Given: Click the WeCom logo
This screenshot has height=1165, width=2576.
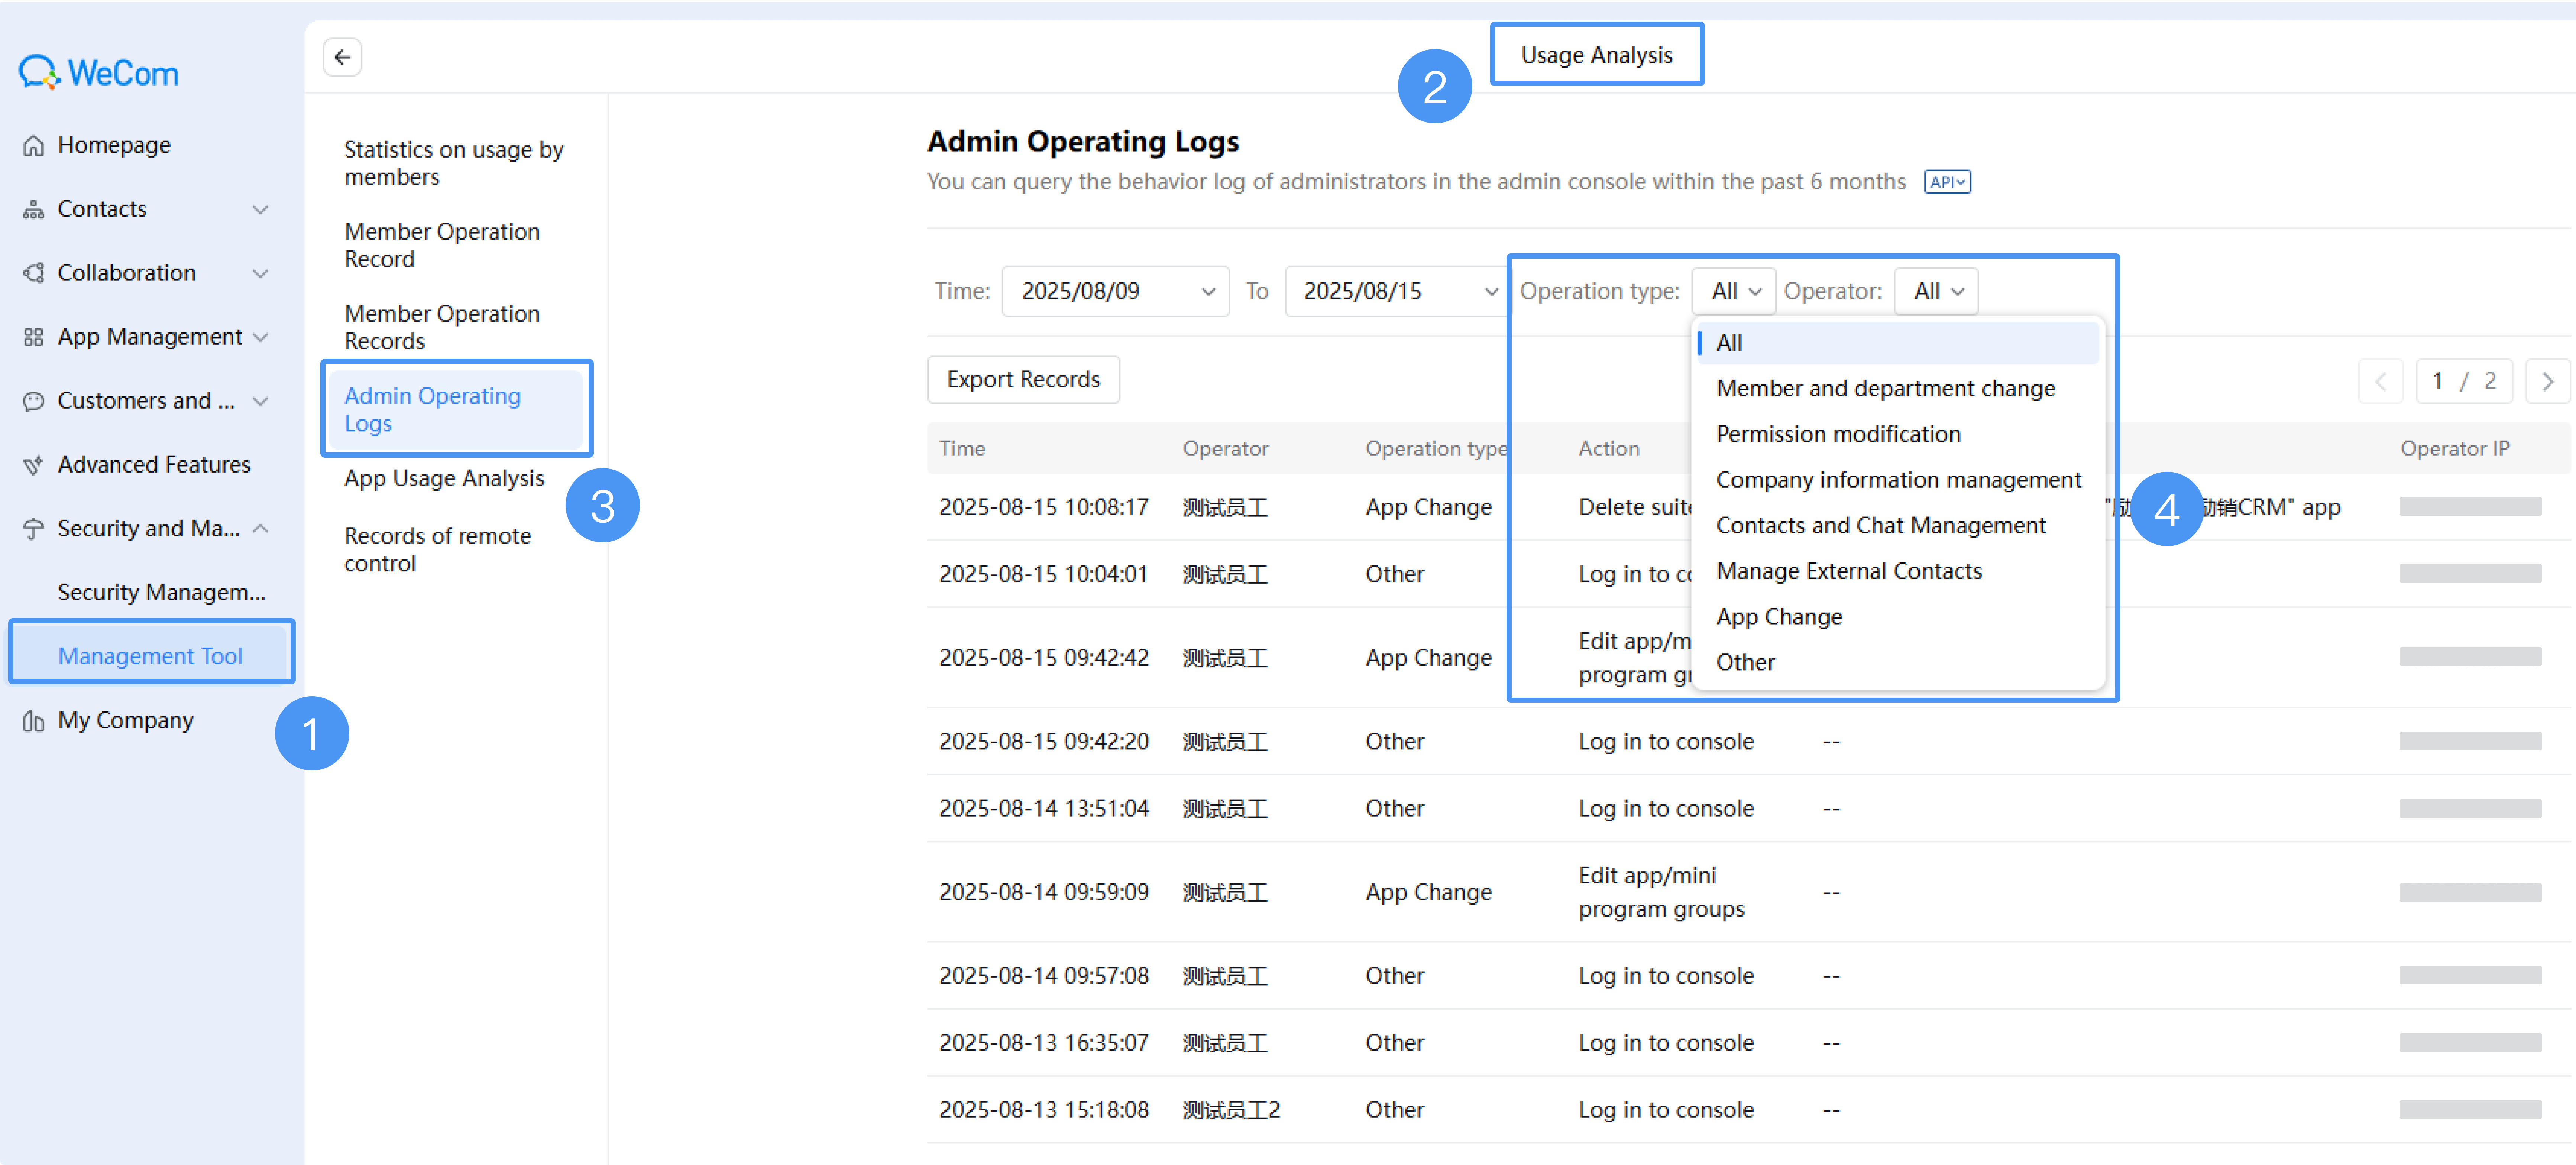Looking at the screenshot, I should pyautogui.click(x=98, y=72).
